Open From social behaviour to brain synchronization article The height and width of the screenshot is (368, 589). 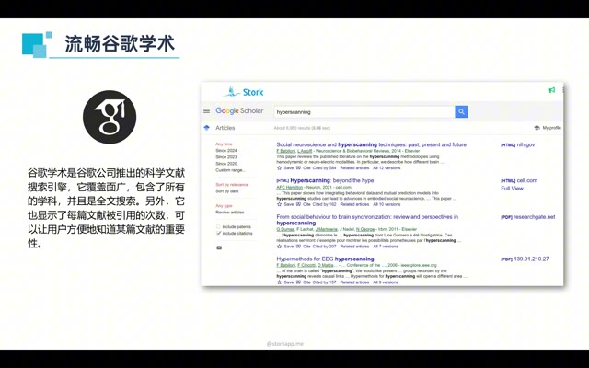click(x=367, y=220)
